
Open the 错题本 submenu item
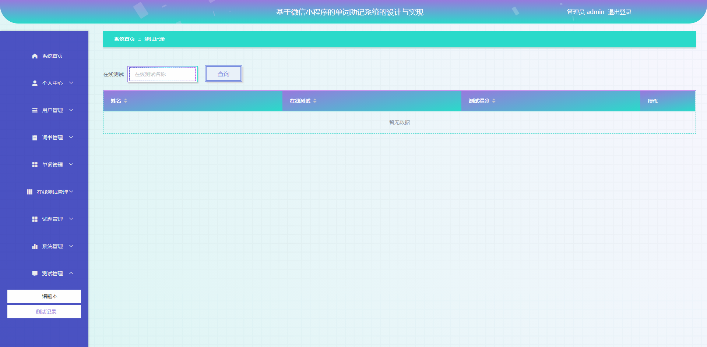coord(44,296)
